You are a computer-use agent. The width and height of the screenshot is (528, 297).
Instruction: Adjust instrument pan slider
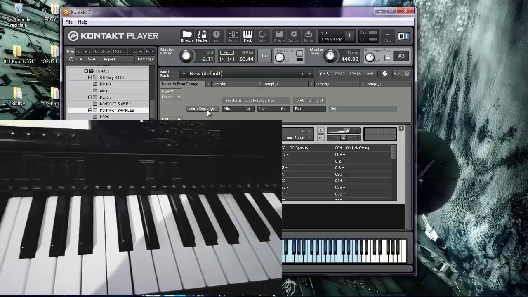pos(343,138)
